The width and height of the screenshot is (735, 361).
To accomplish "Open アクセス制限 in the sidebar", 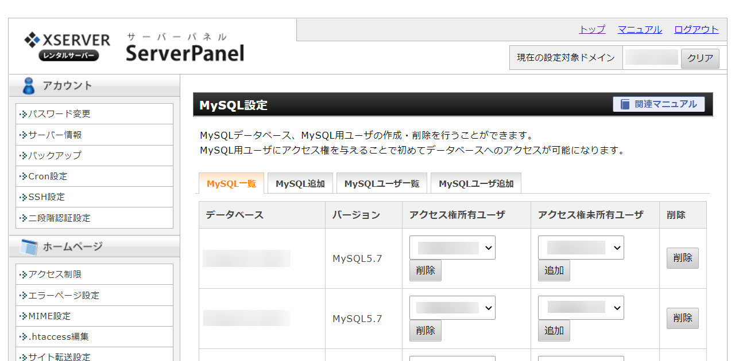I will pyautogui.click(x=94, y=274).
